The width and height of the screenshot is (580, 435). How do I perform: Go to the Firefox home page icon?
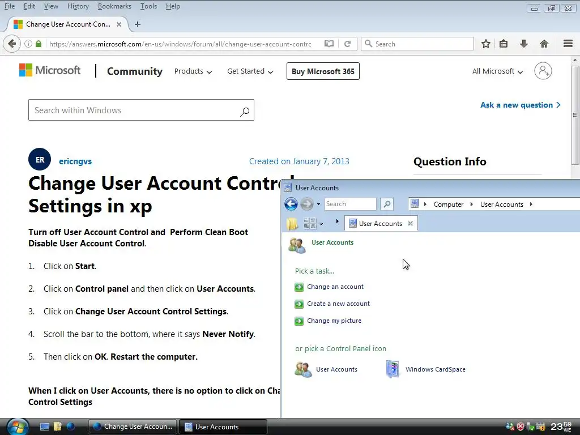point(544,44)
